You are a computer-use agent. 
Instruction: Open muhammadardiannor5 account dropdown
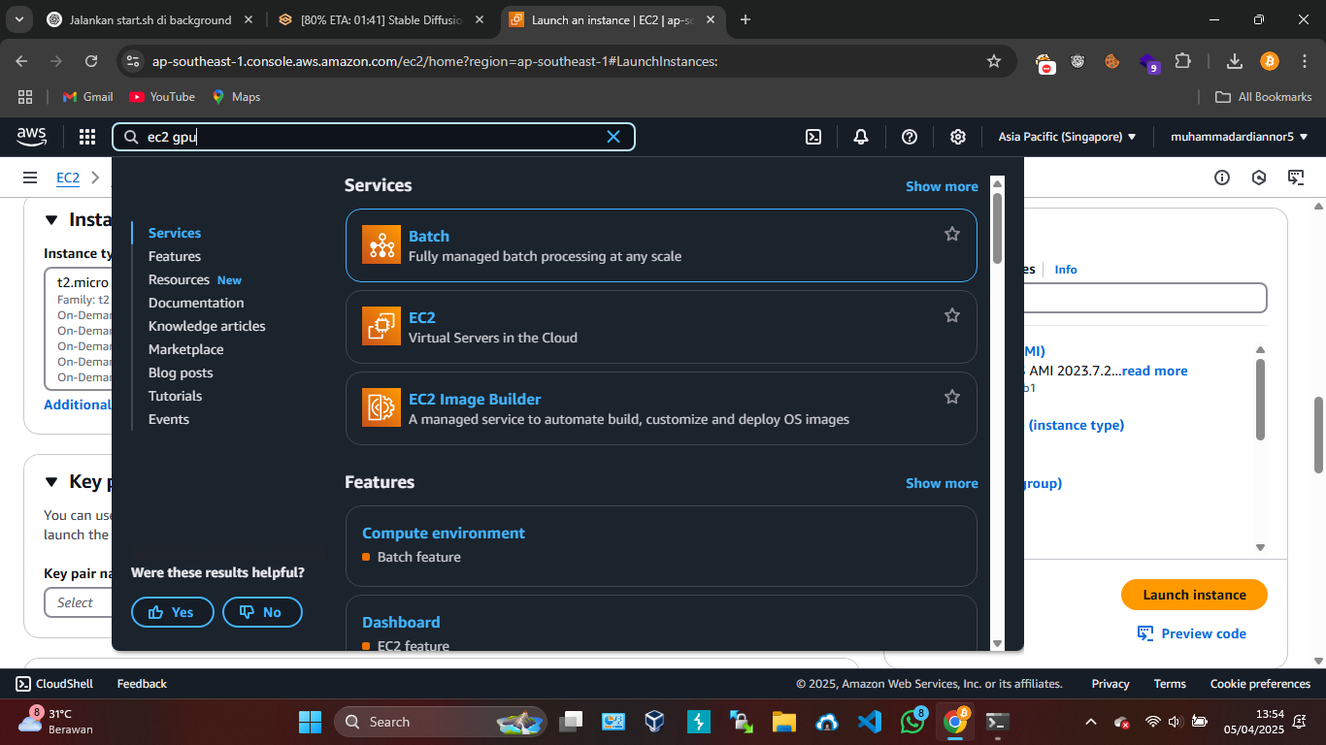tap(1239, 137)
